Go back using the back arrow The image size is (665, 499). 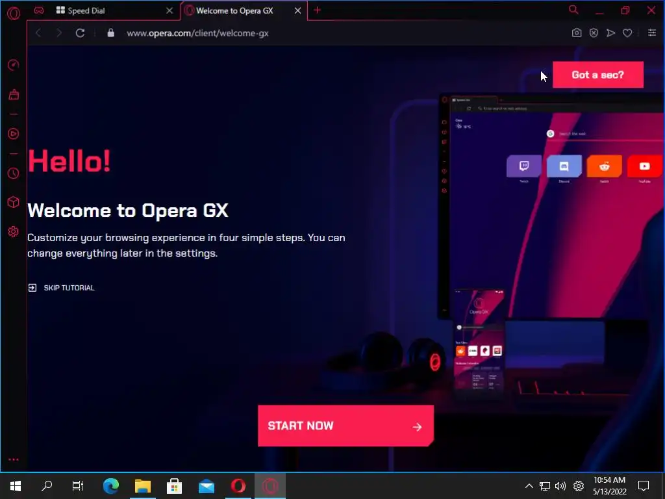point(38,33)
